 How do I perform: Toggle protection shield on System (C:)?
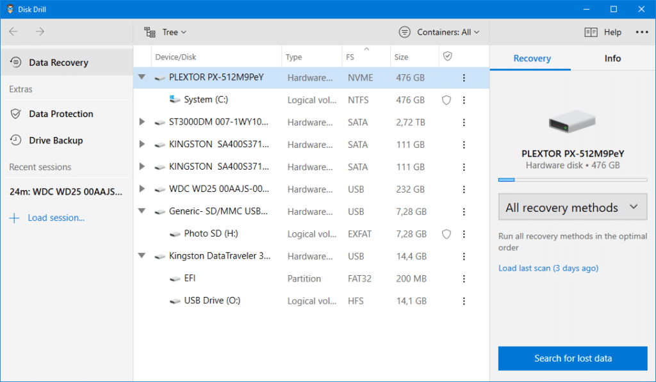click(446, 99)
